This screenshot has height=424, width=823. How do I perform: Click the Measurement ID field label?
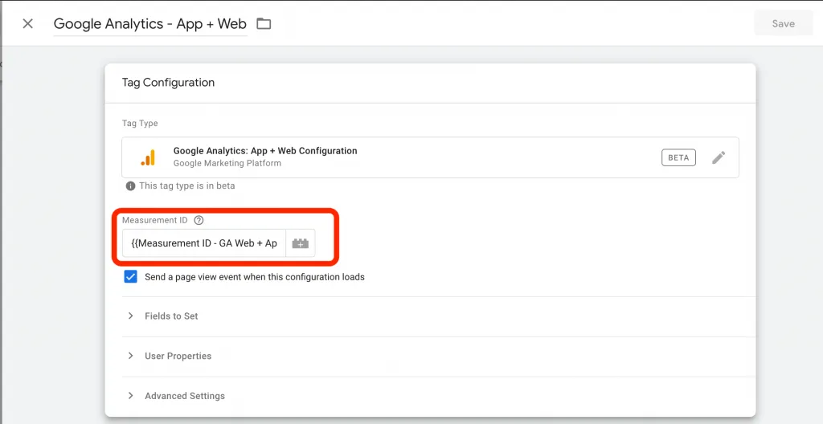pos(155,220)
